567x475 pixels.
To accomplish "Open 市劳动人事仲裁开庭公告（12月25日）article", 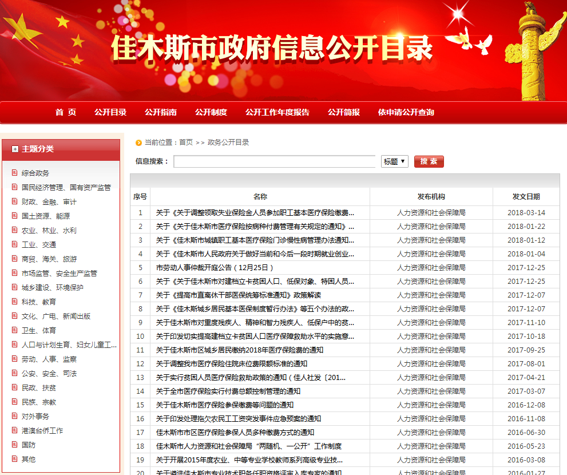I will click(215, 267).
